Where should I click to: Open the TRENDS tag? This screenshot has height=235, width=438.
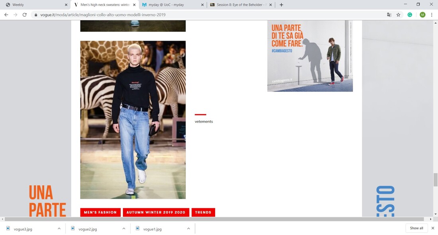tap(203, 212)
